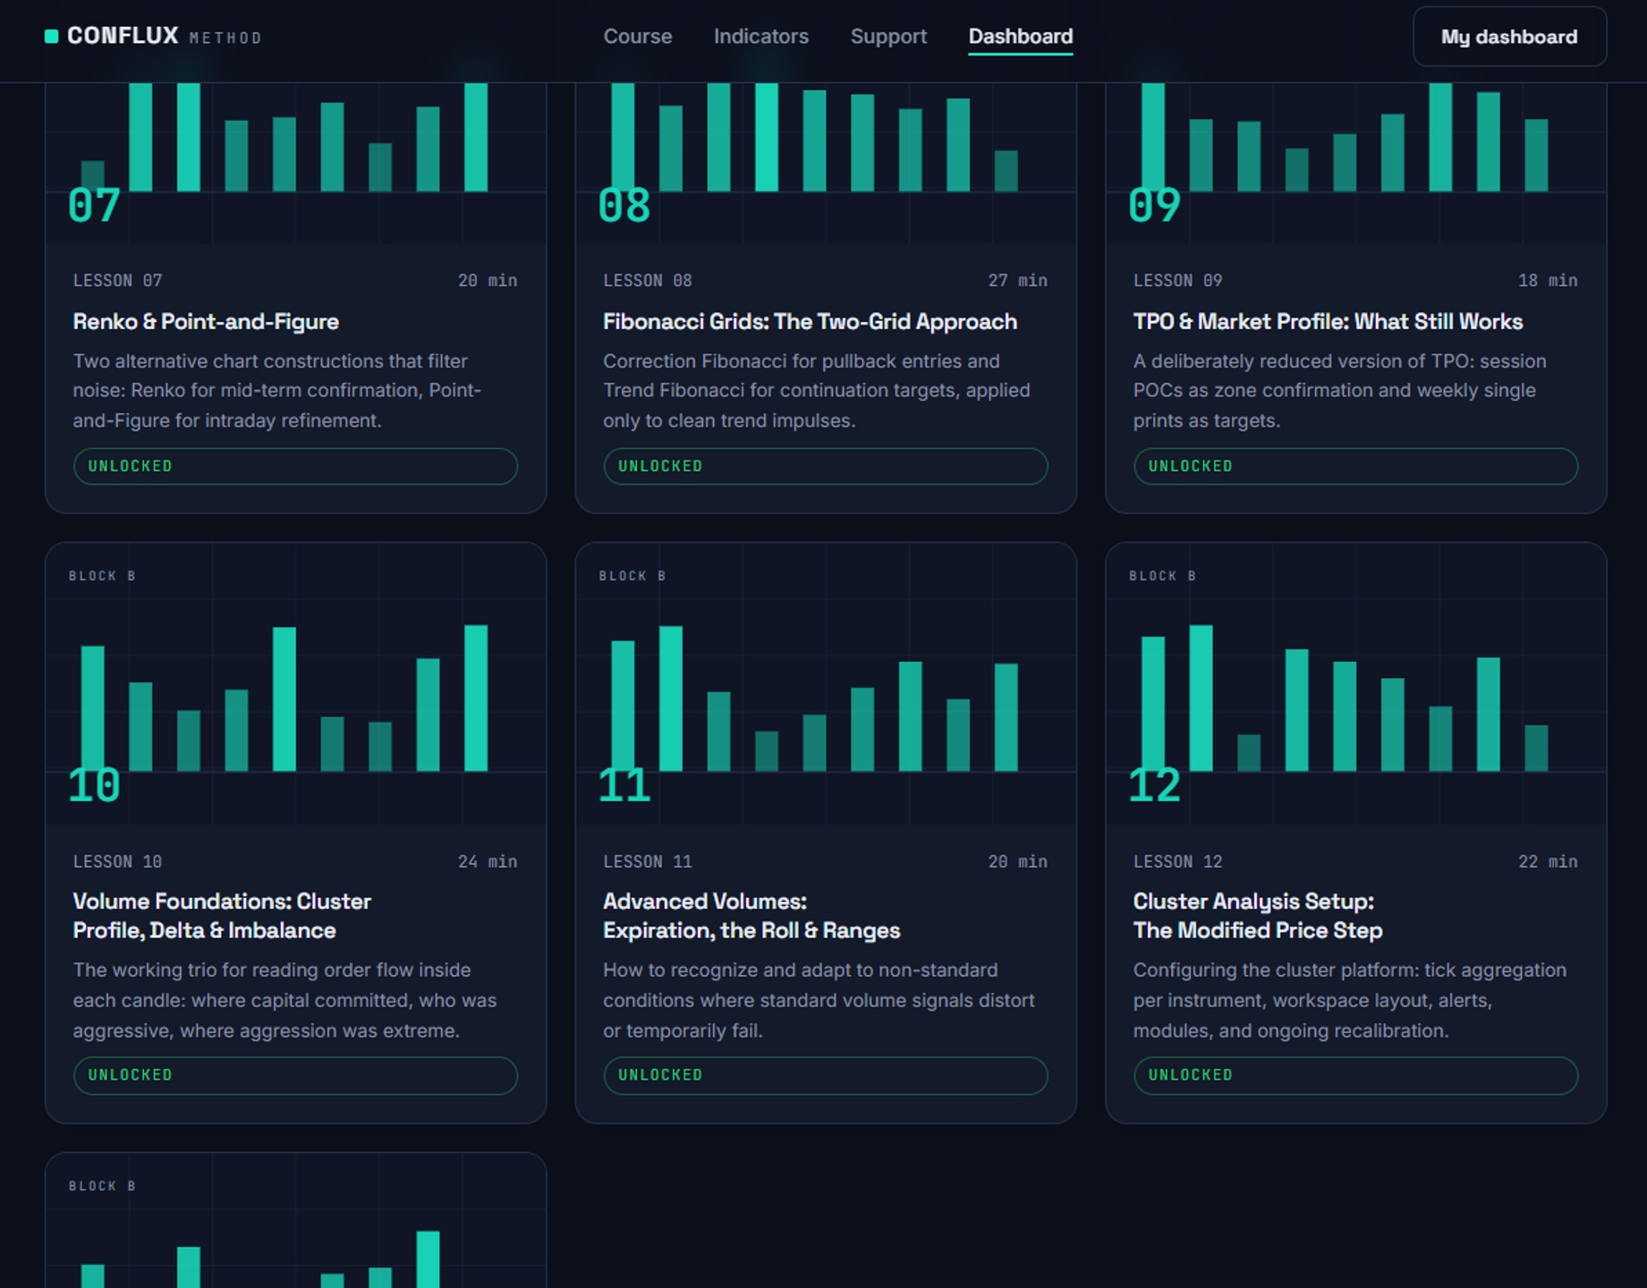Click Unlocked badge under Lesson 07
This screenshot has width=1647, height=1288.
[295, 466]
